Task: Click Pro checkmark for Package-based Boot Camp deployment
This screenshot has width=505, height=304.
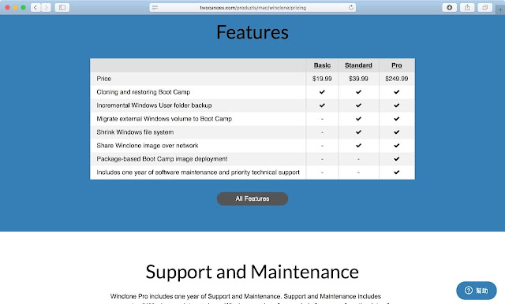Action: point(396,159)
